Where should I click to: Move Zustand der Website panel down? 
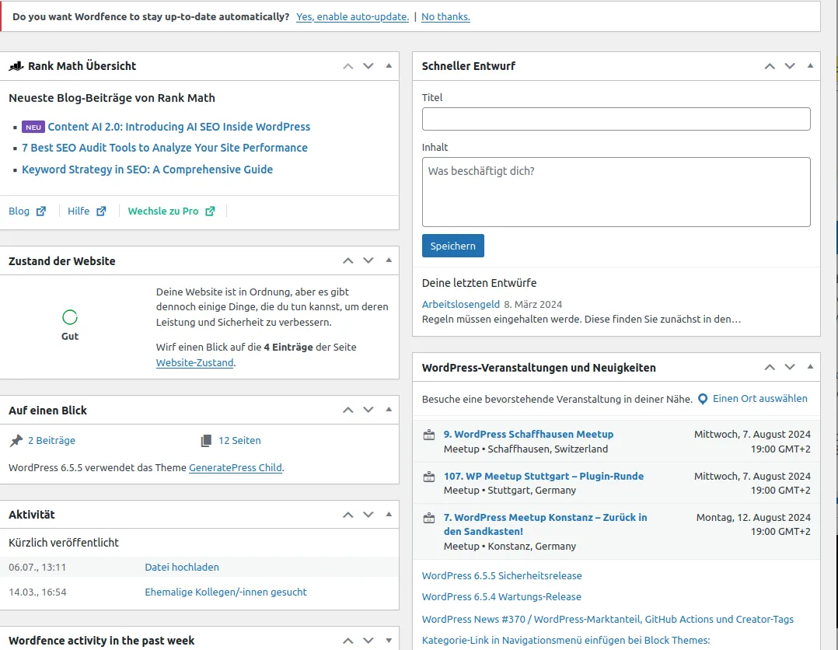[368, 261]
